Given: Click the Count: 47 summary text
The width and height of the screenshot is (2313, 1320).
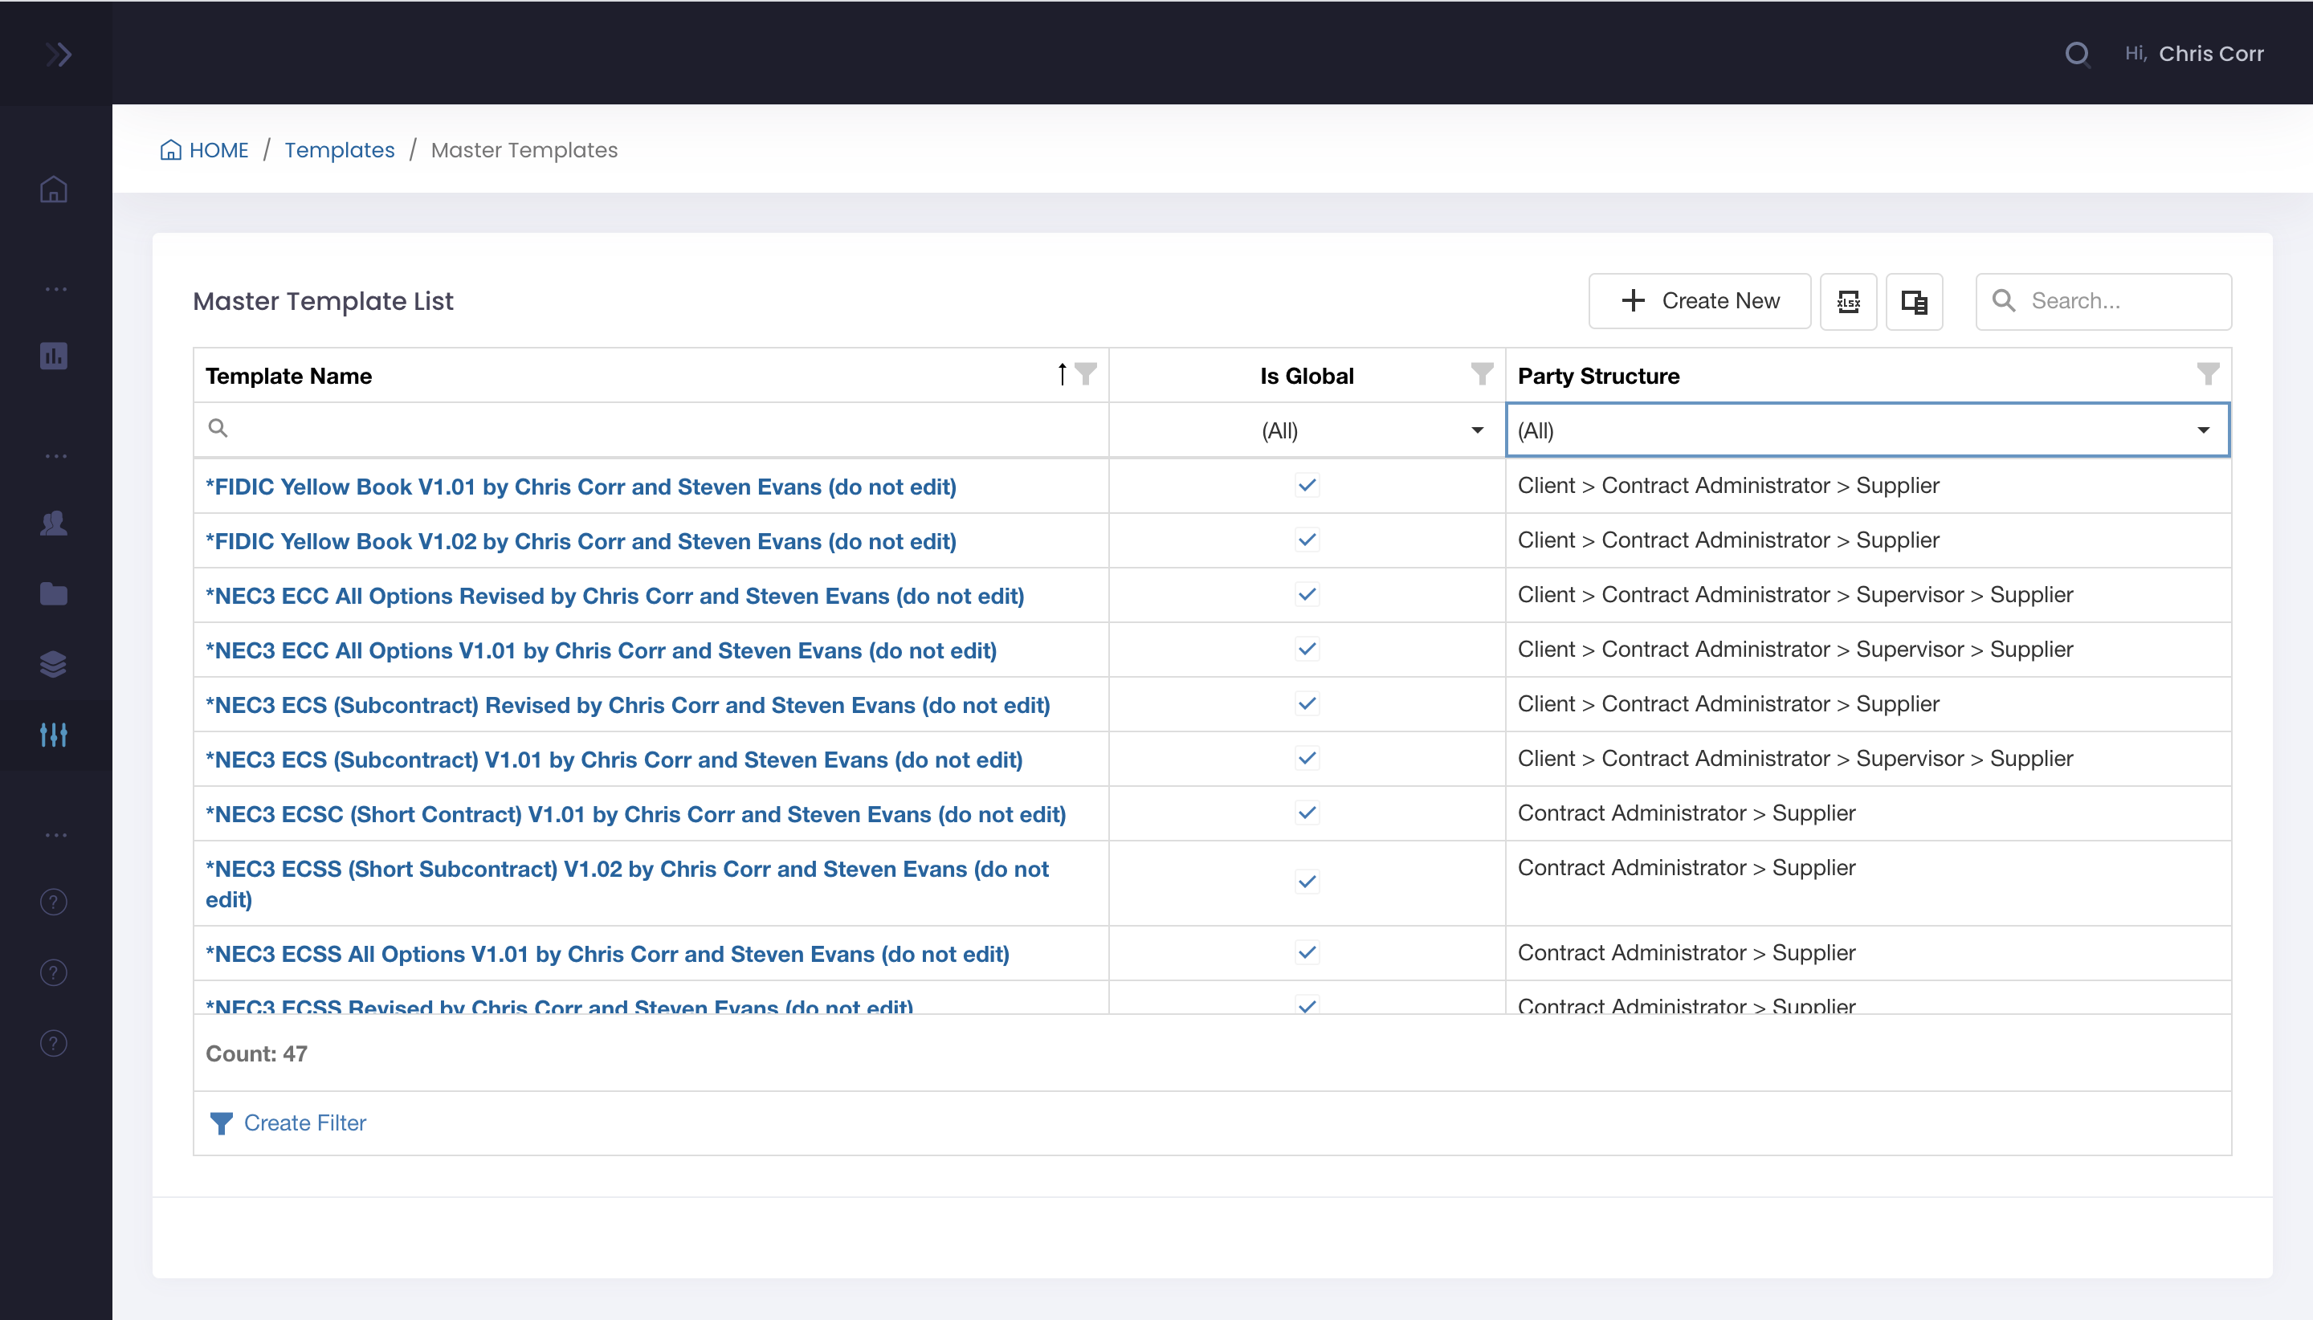Looking at the screenshot, I should click(x=256, y=1053).
